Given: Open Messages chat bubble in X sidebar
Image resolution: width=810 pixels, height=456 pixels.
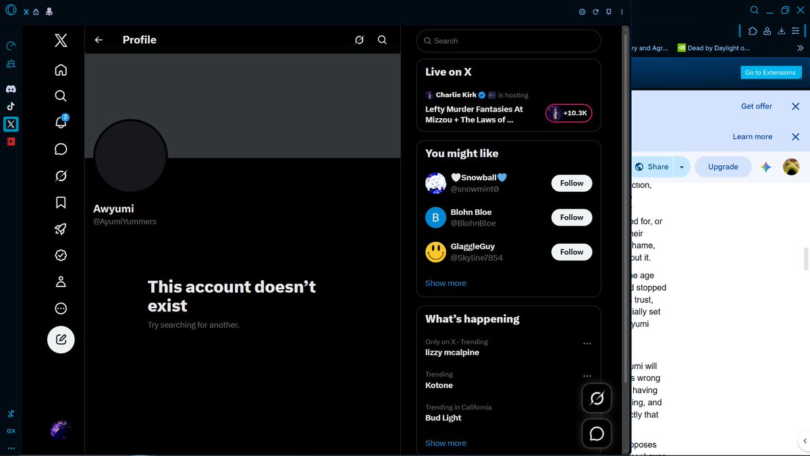Looking at the screenshot, I should (61, 149).
